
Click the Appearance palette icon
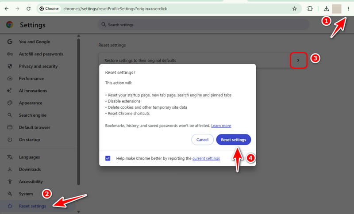click(x=10, y=103)
